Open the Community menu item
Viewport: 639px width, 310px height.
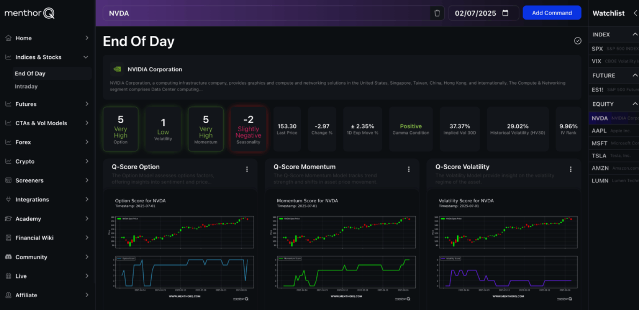tap(47, 257)
